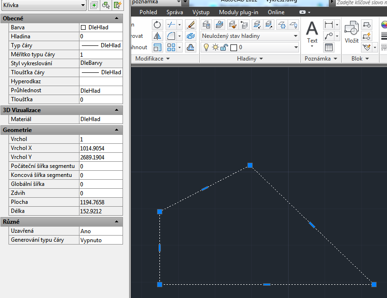This screenshot has width=387, height=298.
Task: Click the Barva DleHlad color swatch
Action: coord(83,27)
